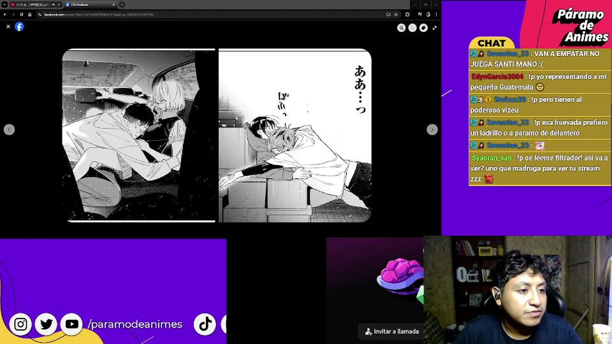This screenshot has height=344, width=612.
Task: Click the right manga page image
Action: click(295, 135)
